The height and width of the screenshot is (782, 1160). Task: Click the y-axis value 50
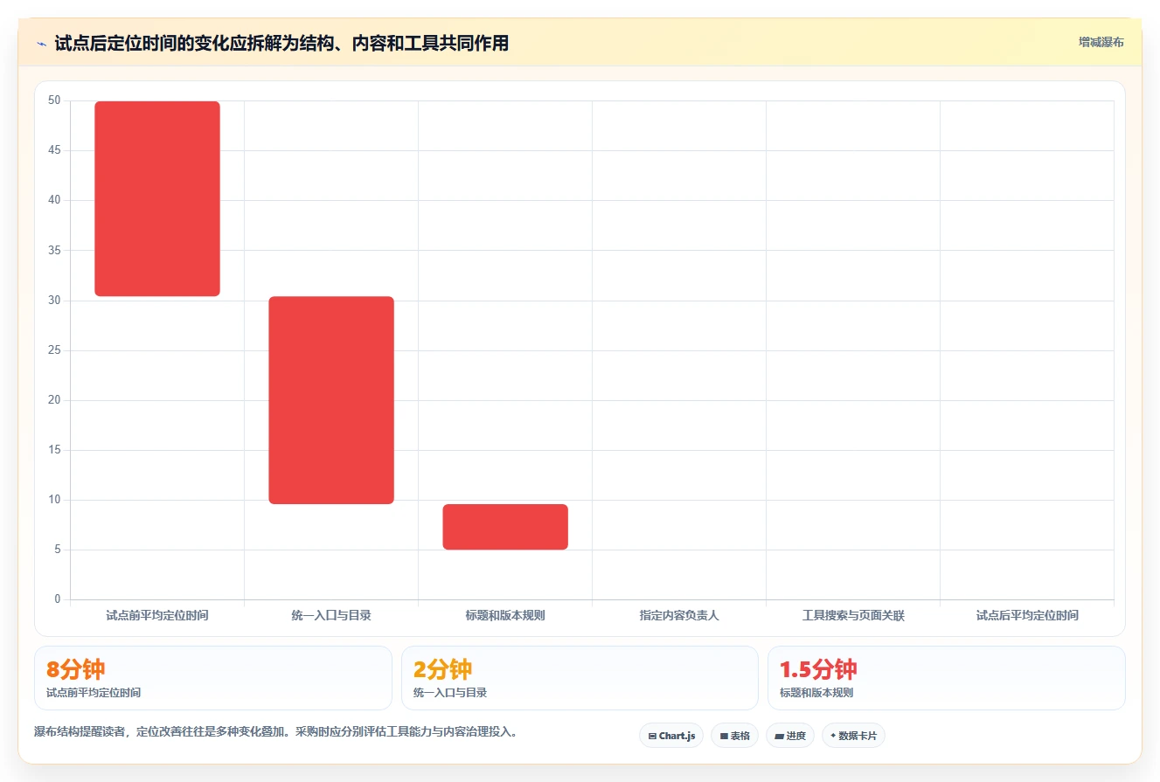(54, 100)
